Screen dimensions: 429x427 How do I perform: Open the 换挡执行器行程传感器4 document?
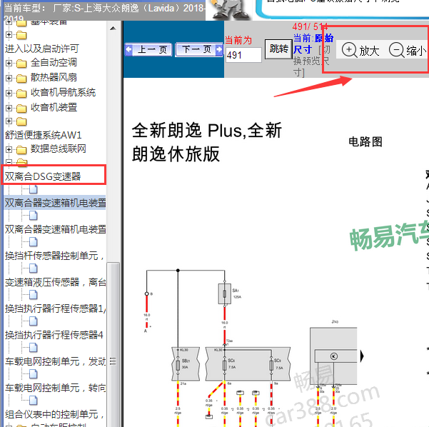[54, 335]
